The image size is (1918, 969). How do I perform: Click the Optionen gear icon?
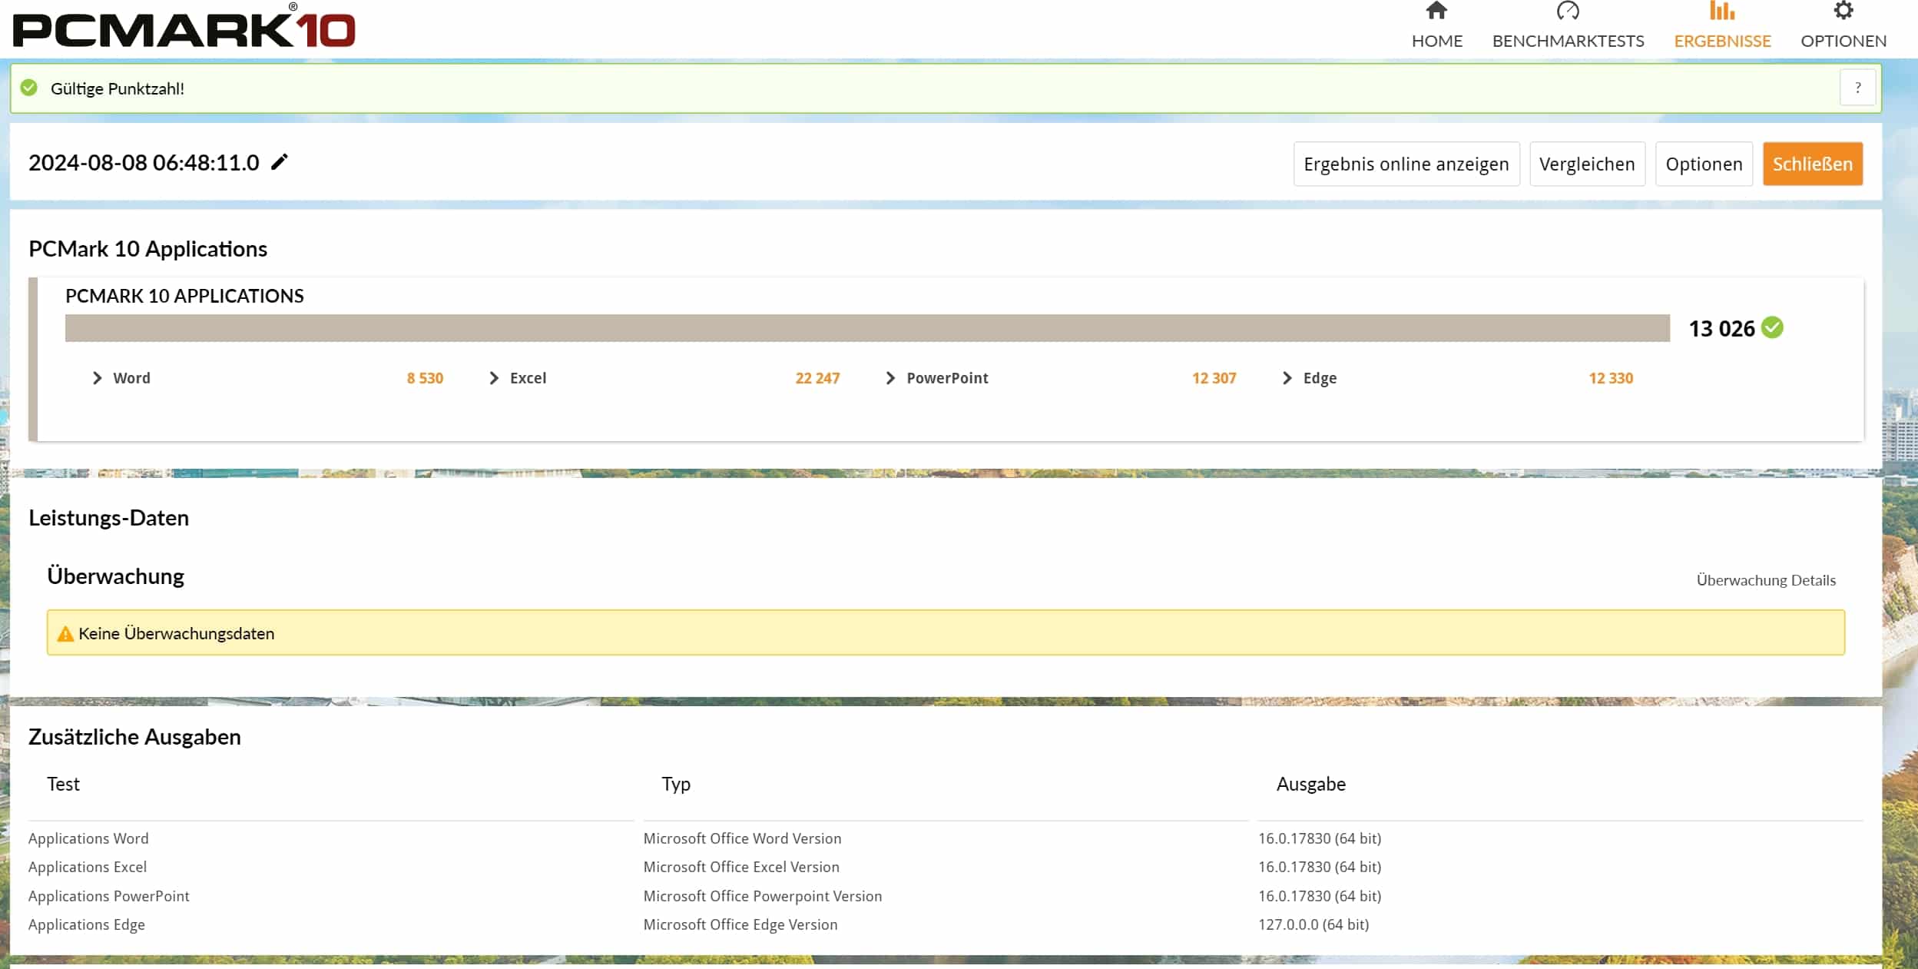1843,11
